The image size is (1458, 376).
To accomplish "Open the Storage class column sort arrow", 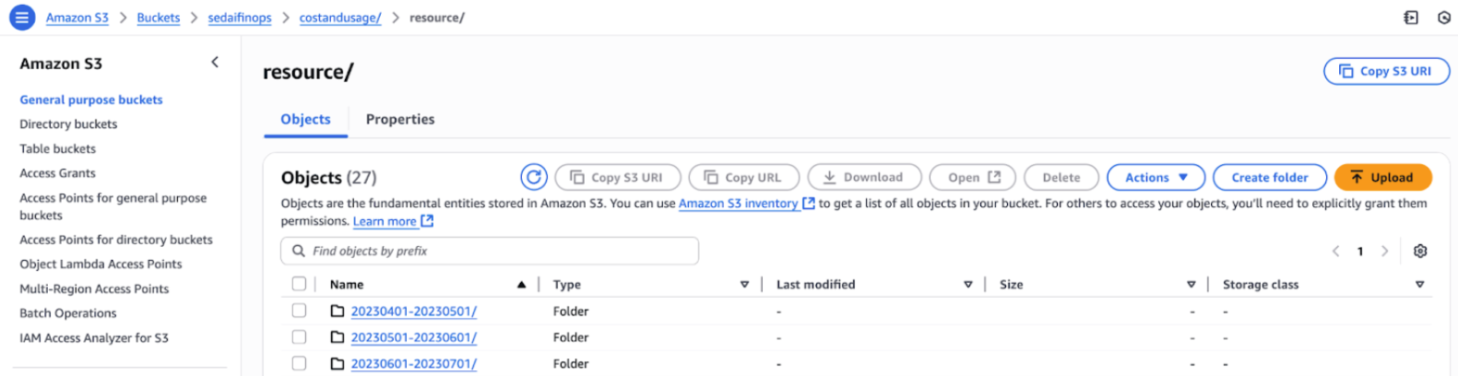I will [1419, 285].
